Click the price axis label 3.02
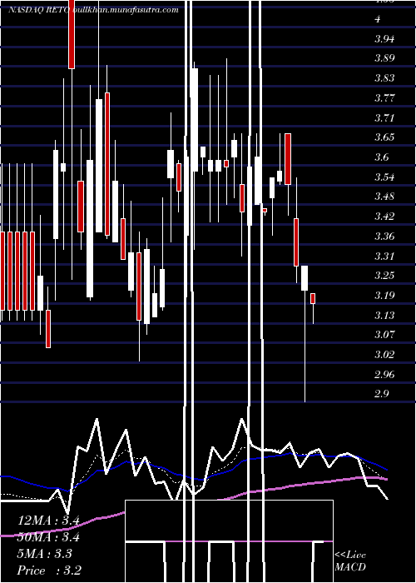 (x=384, y=354)
